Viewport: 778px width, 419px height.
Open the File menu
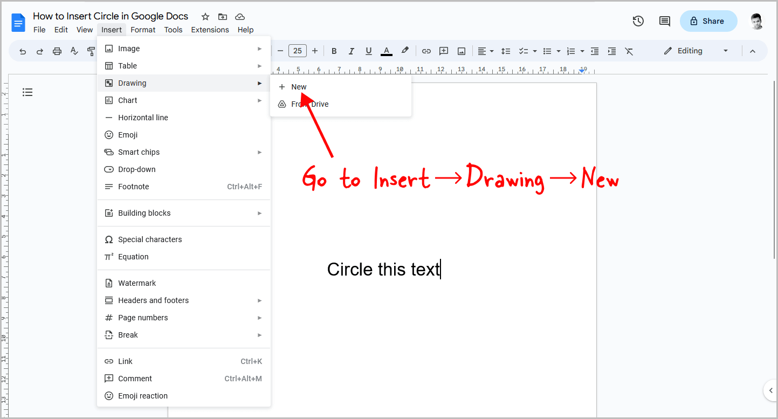39,30
